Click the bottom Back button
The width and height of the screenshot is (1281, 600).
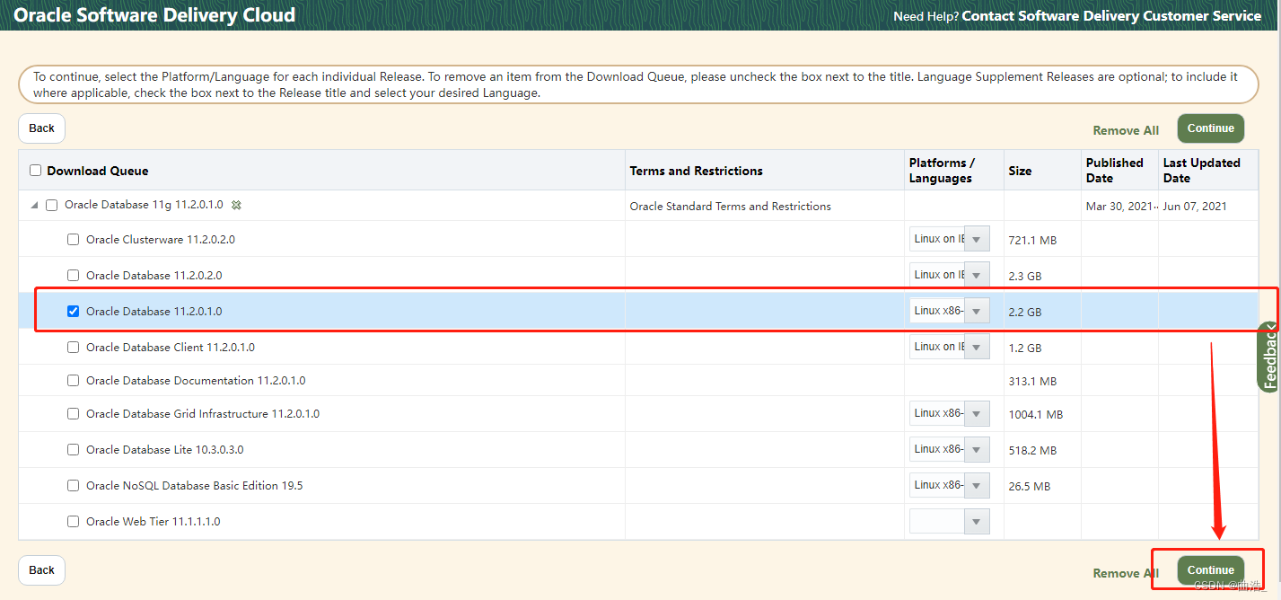tap(41, 570)
